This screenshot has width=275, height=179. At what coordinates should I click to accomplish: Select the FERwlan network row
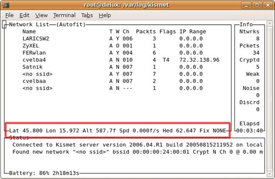click(112, 53)
